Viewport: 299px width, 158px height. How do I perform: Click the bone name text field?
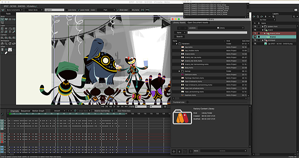(54, 10)
